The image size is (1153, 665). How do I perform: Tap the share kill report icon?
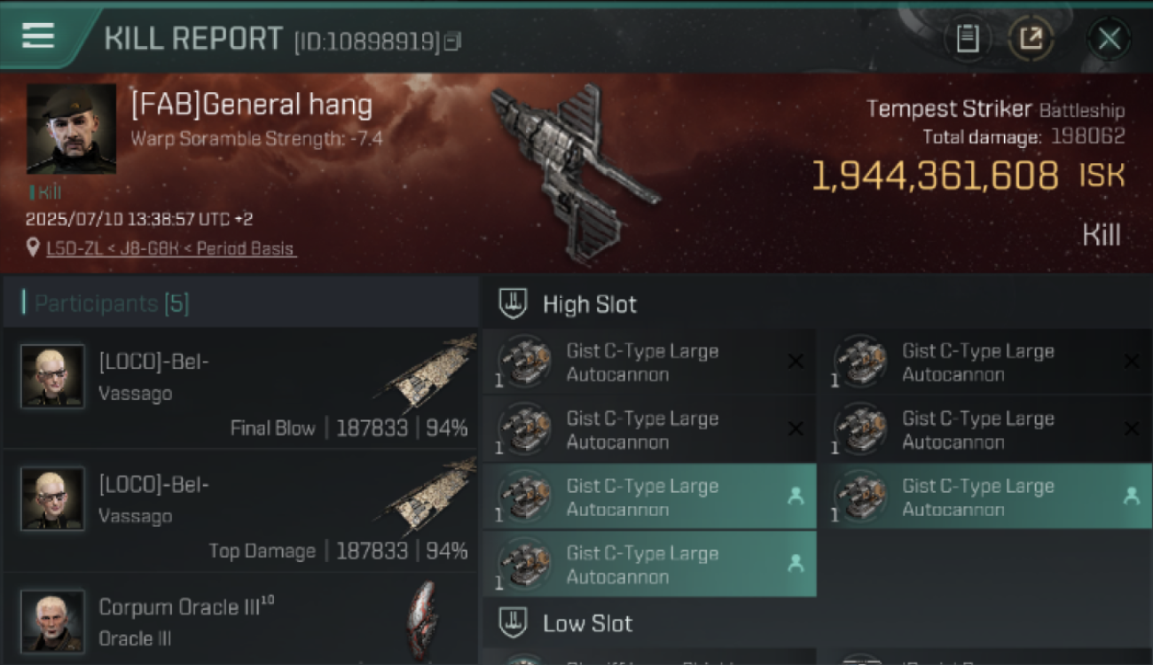1031,38
